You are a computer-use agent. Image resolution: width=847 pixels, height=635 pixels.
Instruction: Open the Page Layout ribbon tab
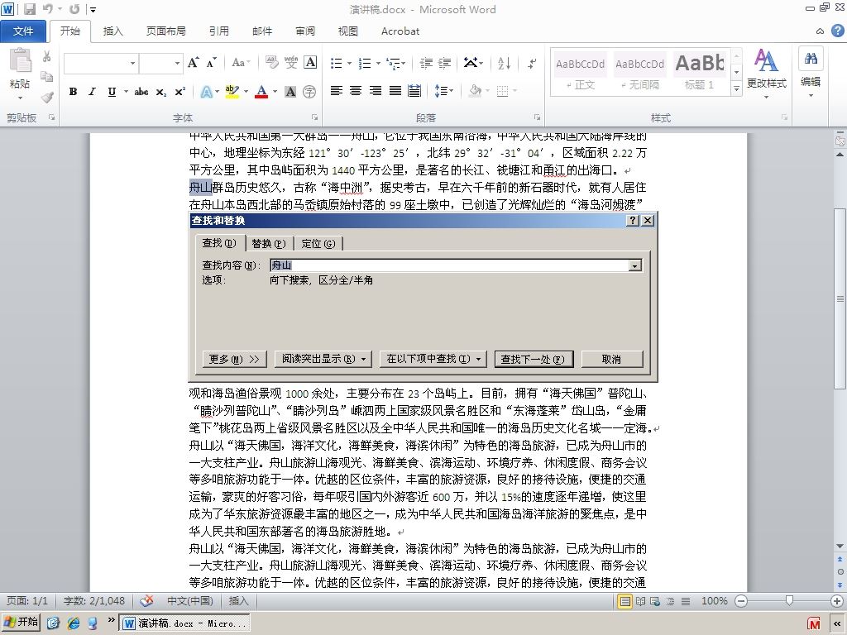[x=165, y=31]
